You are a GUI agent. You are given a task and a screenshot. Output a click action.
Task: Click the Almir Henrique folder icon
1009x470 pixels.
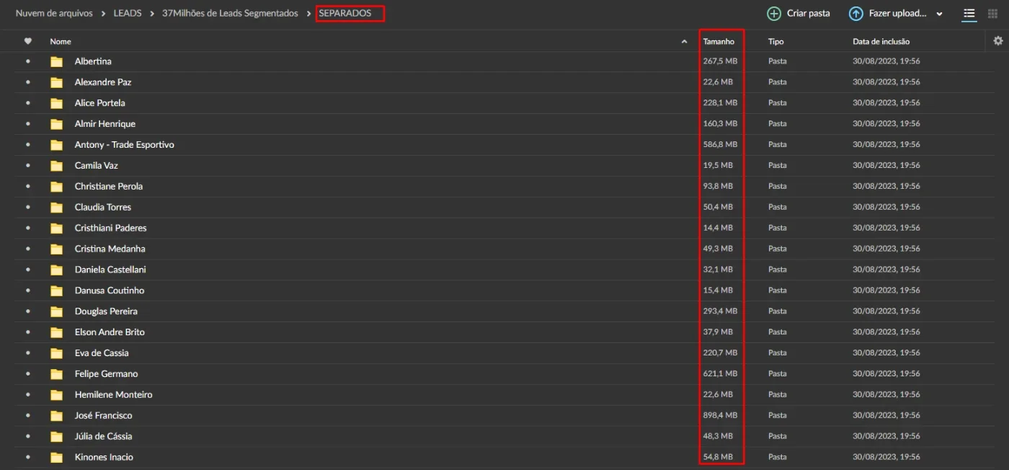(56, 124)
